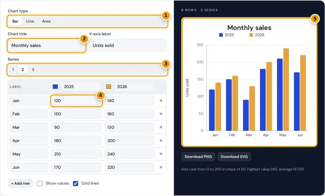Viewport: 325px width, 196px height.
Task: Click the Mar value field showing 90
Action: (x=76, y=127)
